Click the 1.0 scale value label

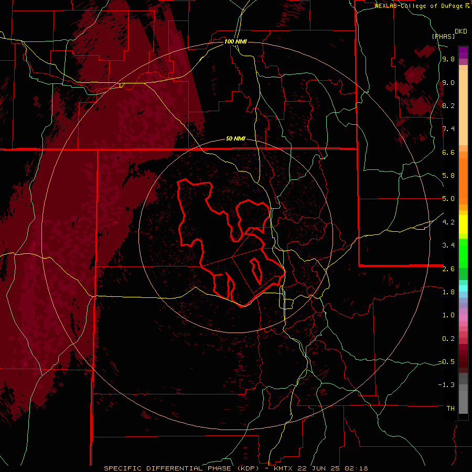pos(448,315)
